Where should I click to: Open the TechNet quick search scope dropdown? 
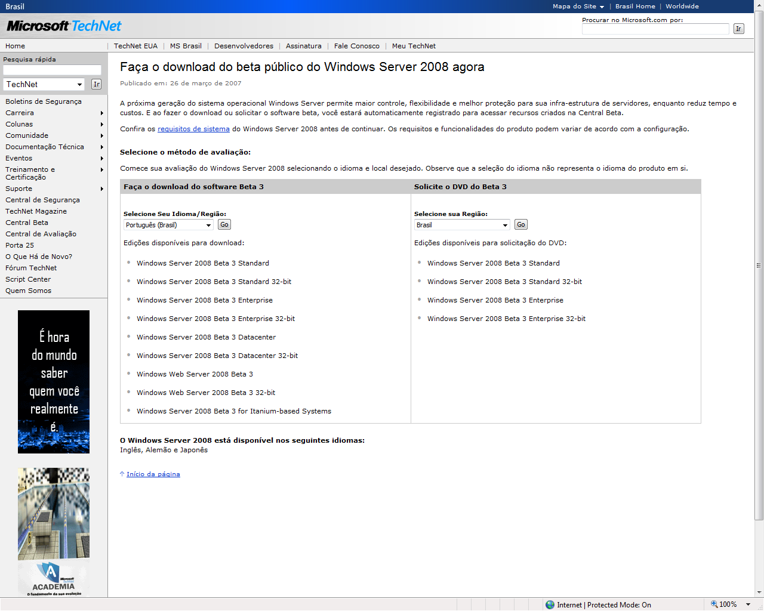point(44,84)
